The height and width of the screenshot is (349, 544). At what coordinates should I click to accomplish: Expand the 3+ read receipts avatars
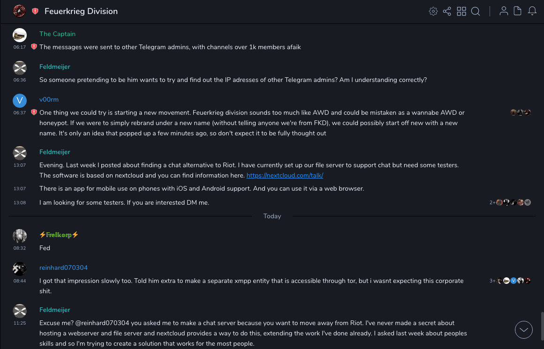[x=492, y=281]
